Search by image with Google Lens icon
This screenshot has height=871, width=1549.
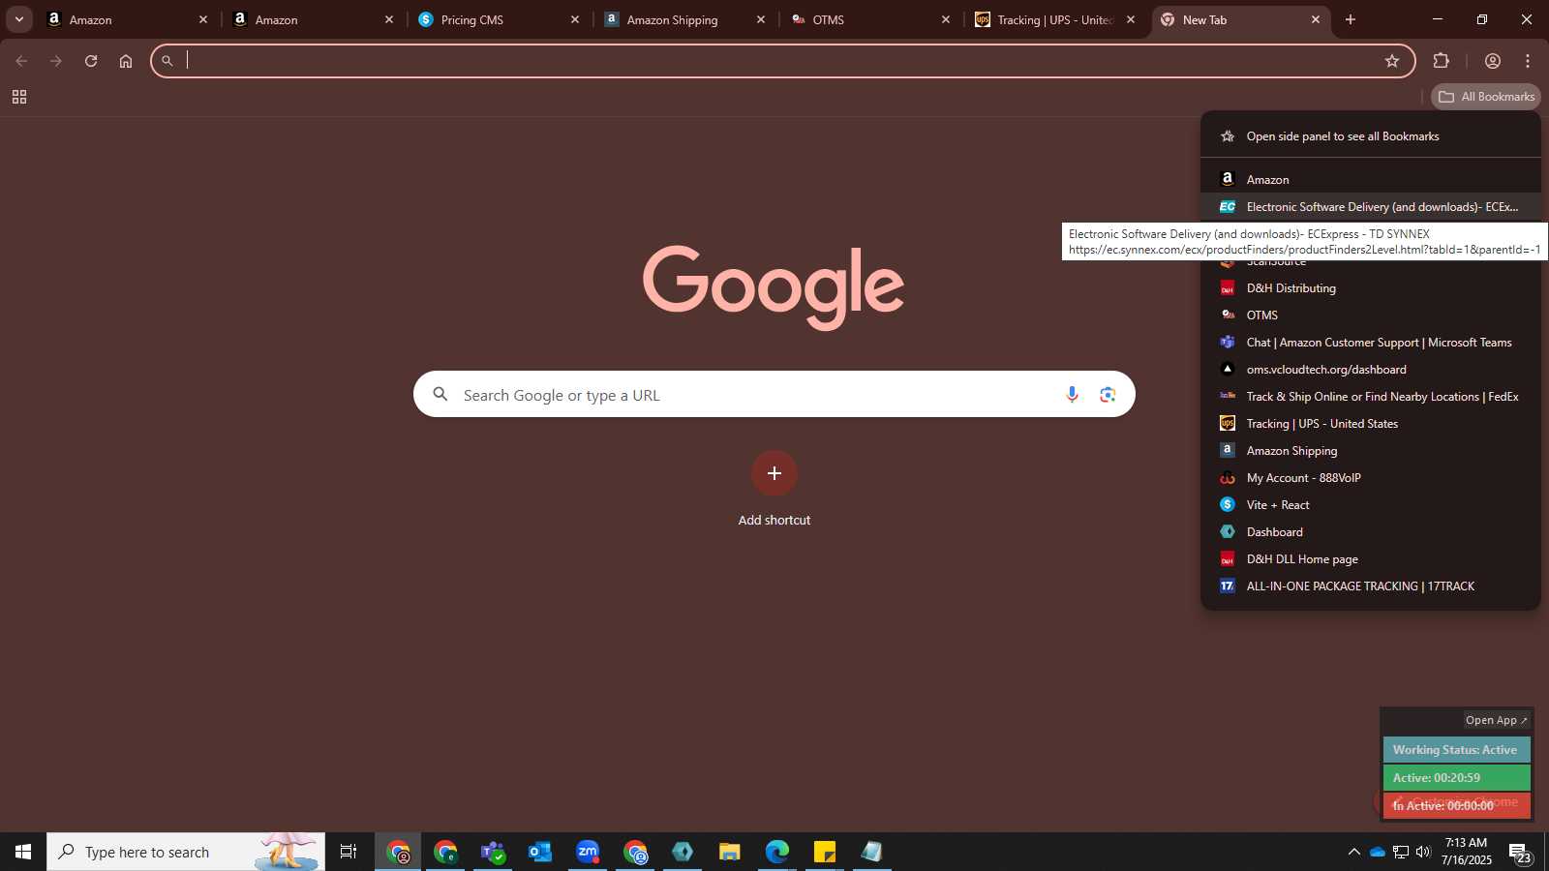pos(1108,395)
